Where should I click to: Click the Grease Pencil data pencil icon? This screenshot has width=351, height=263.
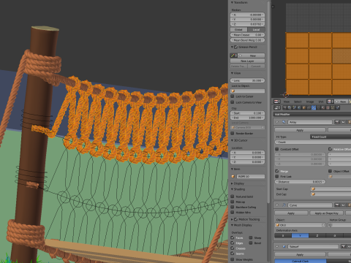pos(233,56)
